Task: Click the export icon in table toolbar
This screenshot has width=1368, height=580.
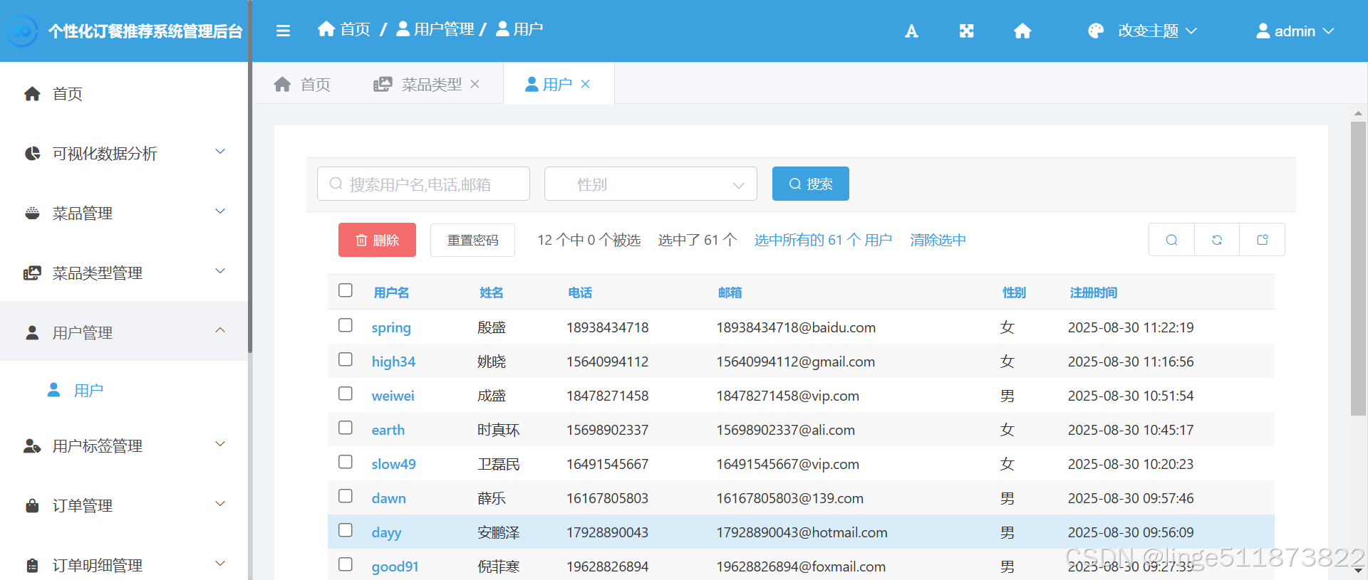Action: (1263, 240)
